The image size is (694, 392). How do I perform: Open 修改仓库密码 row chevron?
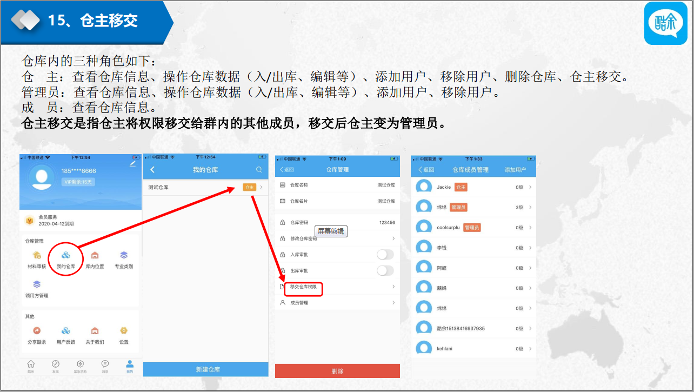[x=393, y=238]
